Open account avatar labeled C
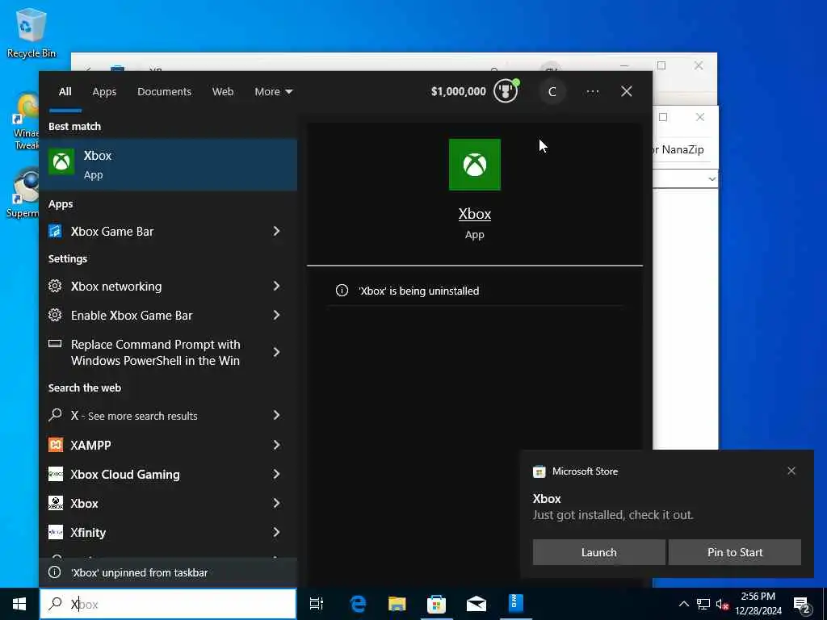Image resolution: width=827 pixels, height=620 pixels. coord(552,92)
